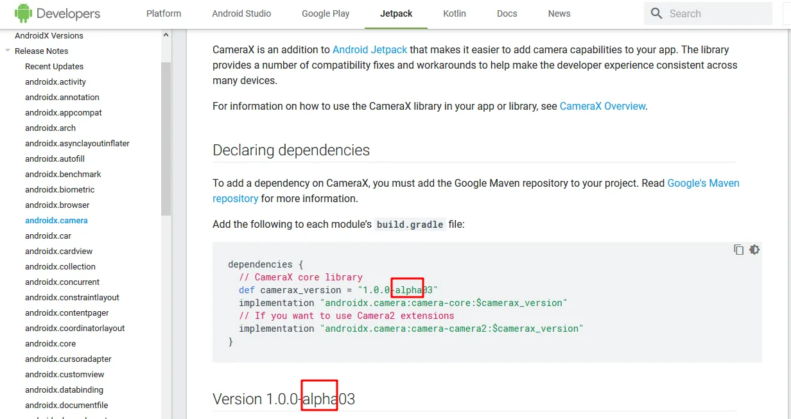Open androidx.constraintlayout release notes
The image size is (791, 419).
coord(72,297)
